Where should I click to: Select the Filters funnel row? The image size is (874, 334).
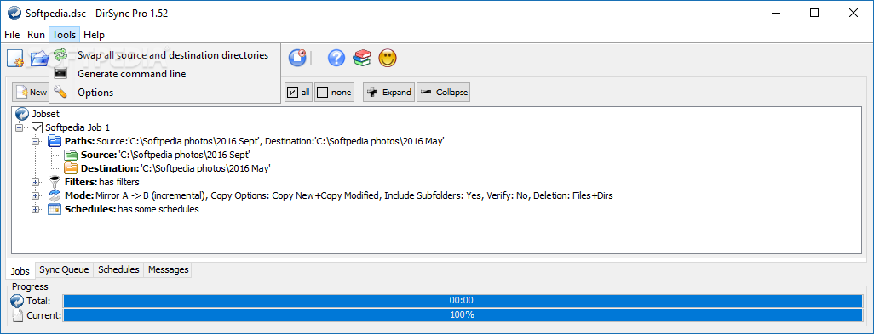pyautogui.click(x=94, y=182)
